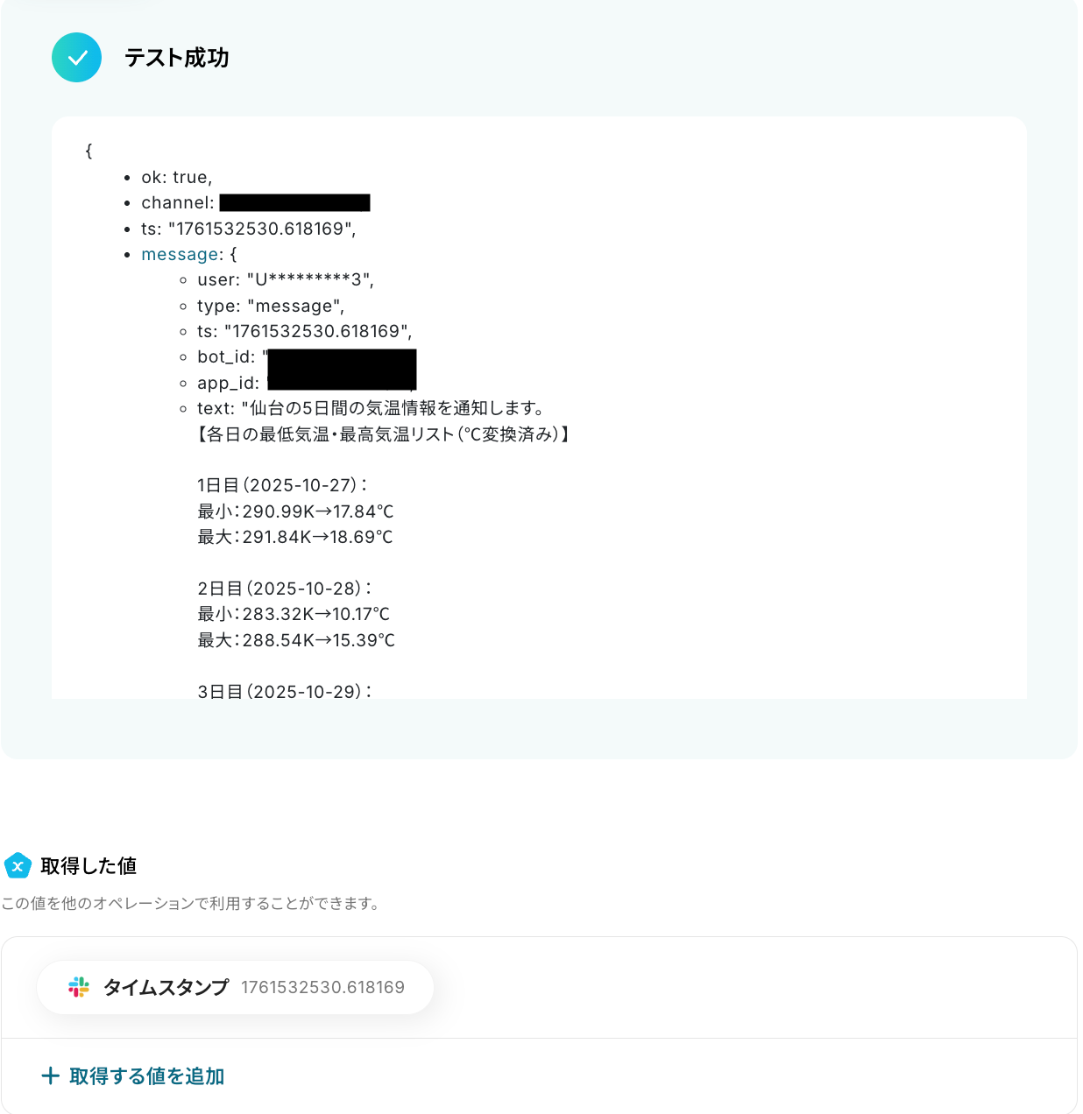1083x1114 pixels.
Task: Click the app_id entry line
Action: 307,383
